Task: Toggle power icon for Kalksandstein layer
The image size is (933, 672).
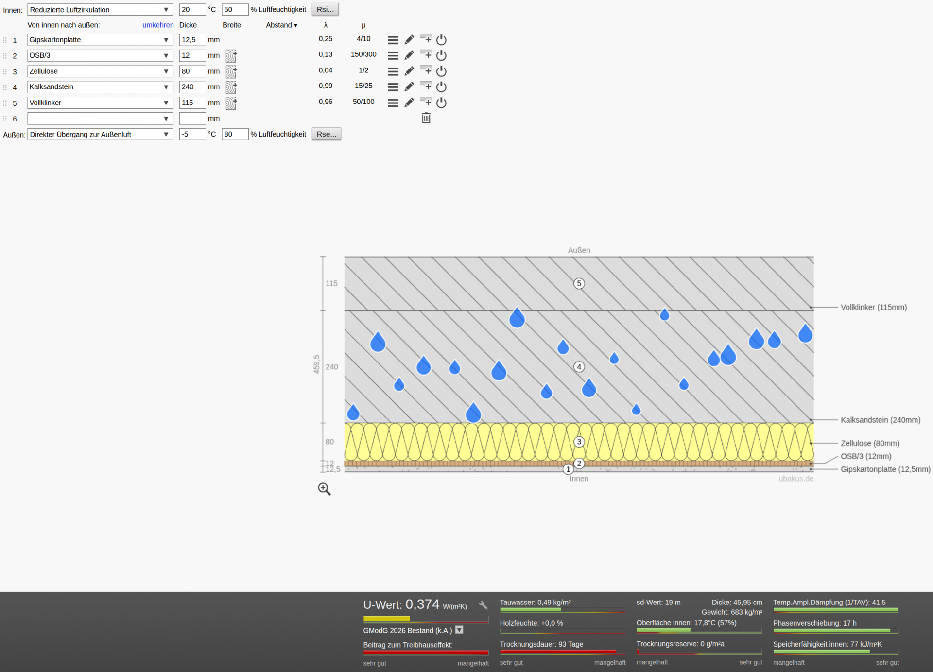Action: (x=441, y=87)
